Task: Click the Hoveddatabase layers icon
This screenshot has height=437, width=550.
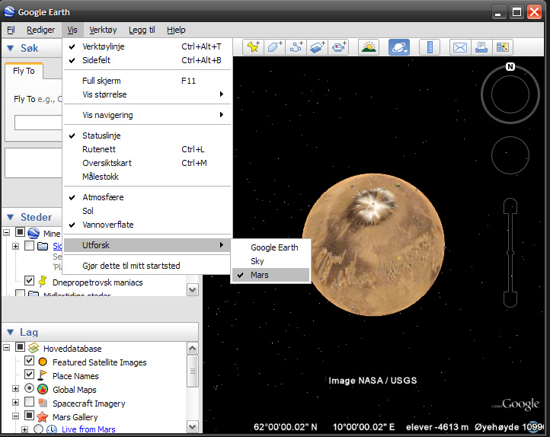Action: pos(34,348)
